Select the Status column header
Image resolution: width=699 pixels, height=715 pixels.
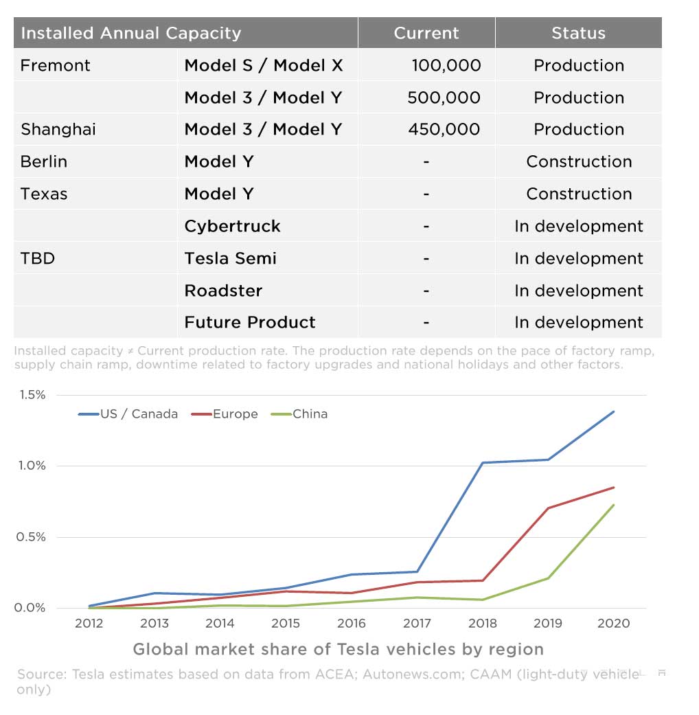[578, 33]
